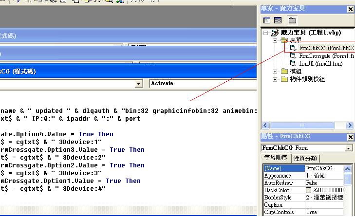Click the BackColor color swatch
The image size is (355, 217).
(x=308, y=190)
